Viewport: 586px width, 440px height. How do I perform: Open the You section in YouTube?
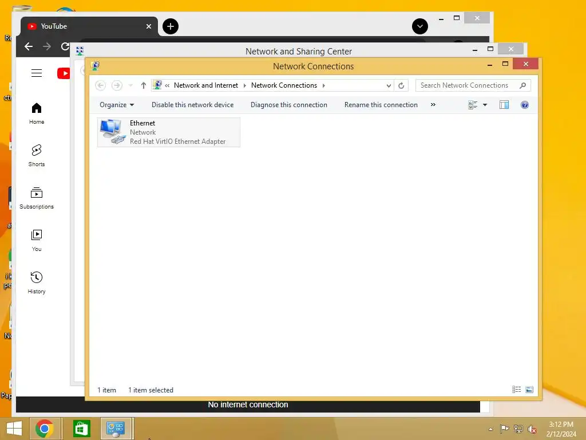click(x=37, y=240)
